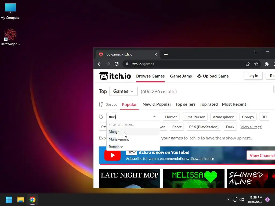Open the network status tray icon
This screenshot has height=206, width=275.
(235, 200)
